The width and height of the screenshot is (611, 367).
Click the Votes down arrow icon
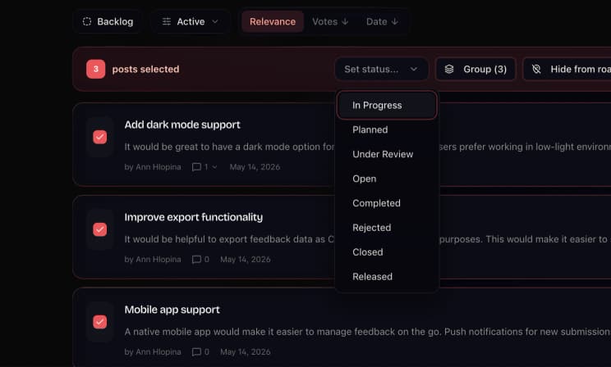click(345, 21)
